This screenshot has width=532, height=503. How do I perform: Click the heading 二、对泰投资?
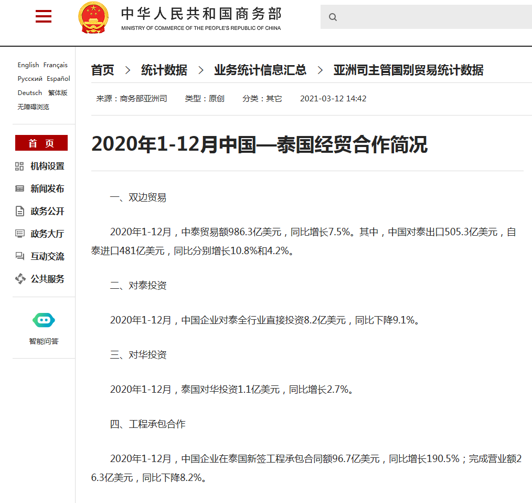tap(138, 285)
